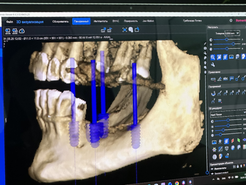Click the lock icon in object browser

point(238,166)
